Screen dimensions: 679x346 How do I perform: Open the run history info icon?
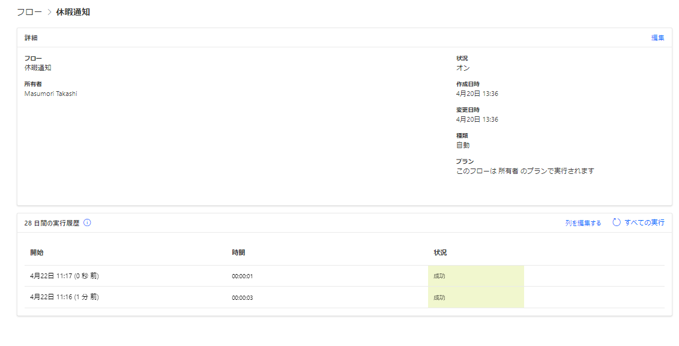point(87,222)
